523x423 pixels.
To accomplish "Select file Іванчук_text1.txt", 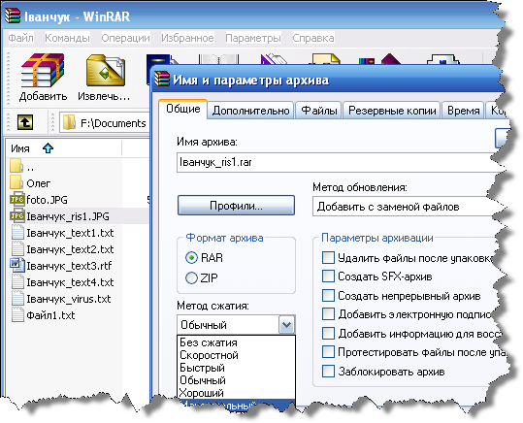I will coord(70,233).
